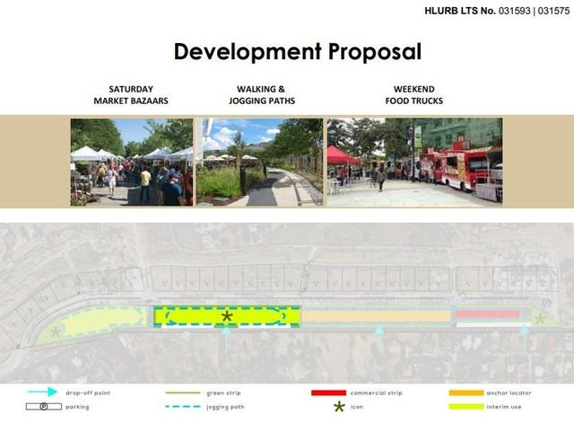
Task: Select the Saturday market bazaars photo
Action: [x=132, y=162]
